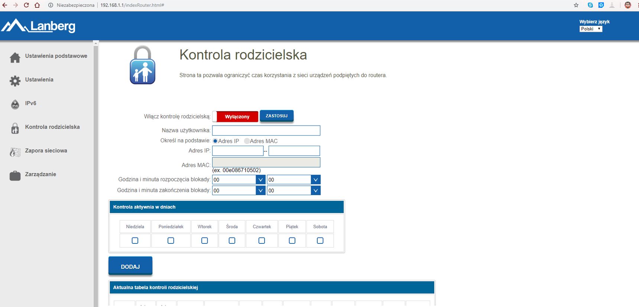Open the browser profile avatar
Image resolution: width=639 pixels, height=307 pixels.
(x=628, y=5)
